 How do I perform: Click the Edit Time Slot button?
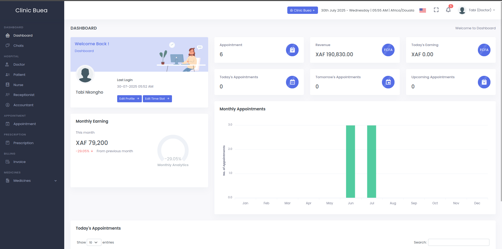157,99
